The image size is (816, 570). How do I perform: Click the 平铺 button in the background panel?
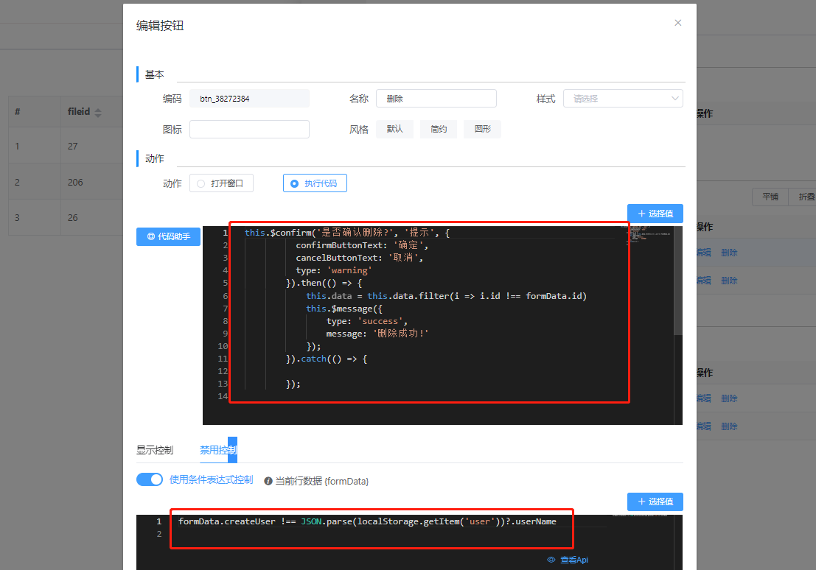point(770,197)
